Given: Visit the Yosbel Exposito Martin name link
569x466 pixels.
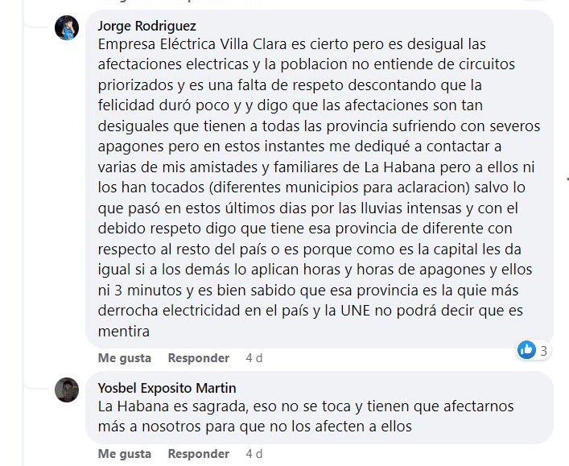Looking at the screenshot, I should (x=167, y=388).
